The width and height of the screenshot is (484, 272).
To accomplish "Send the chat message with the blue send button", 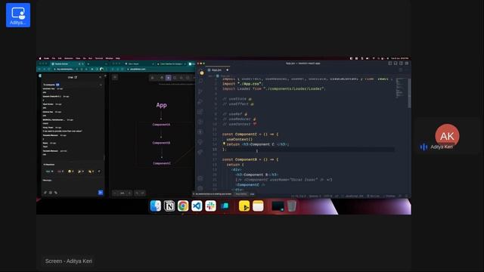I will pos(101,193).
